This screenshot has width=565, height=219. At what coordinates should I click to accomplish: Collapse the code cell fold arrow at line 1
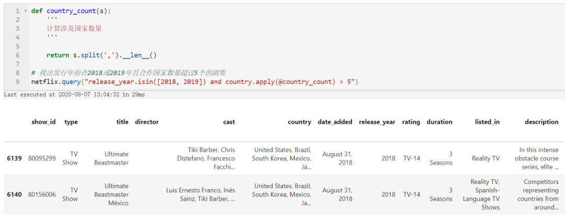(25, 11)
